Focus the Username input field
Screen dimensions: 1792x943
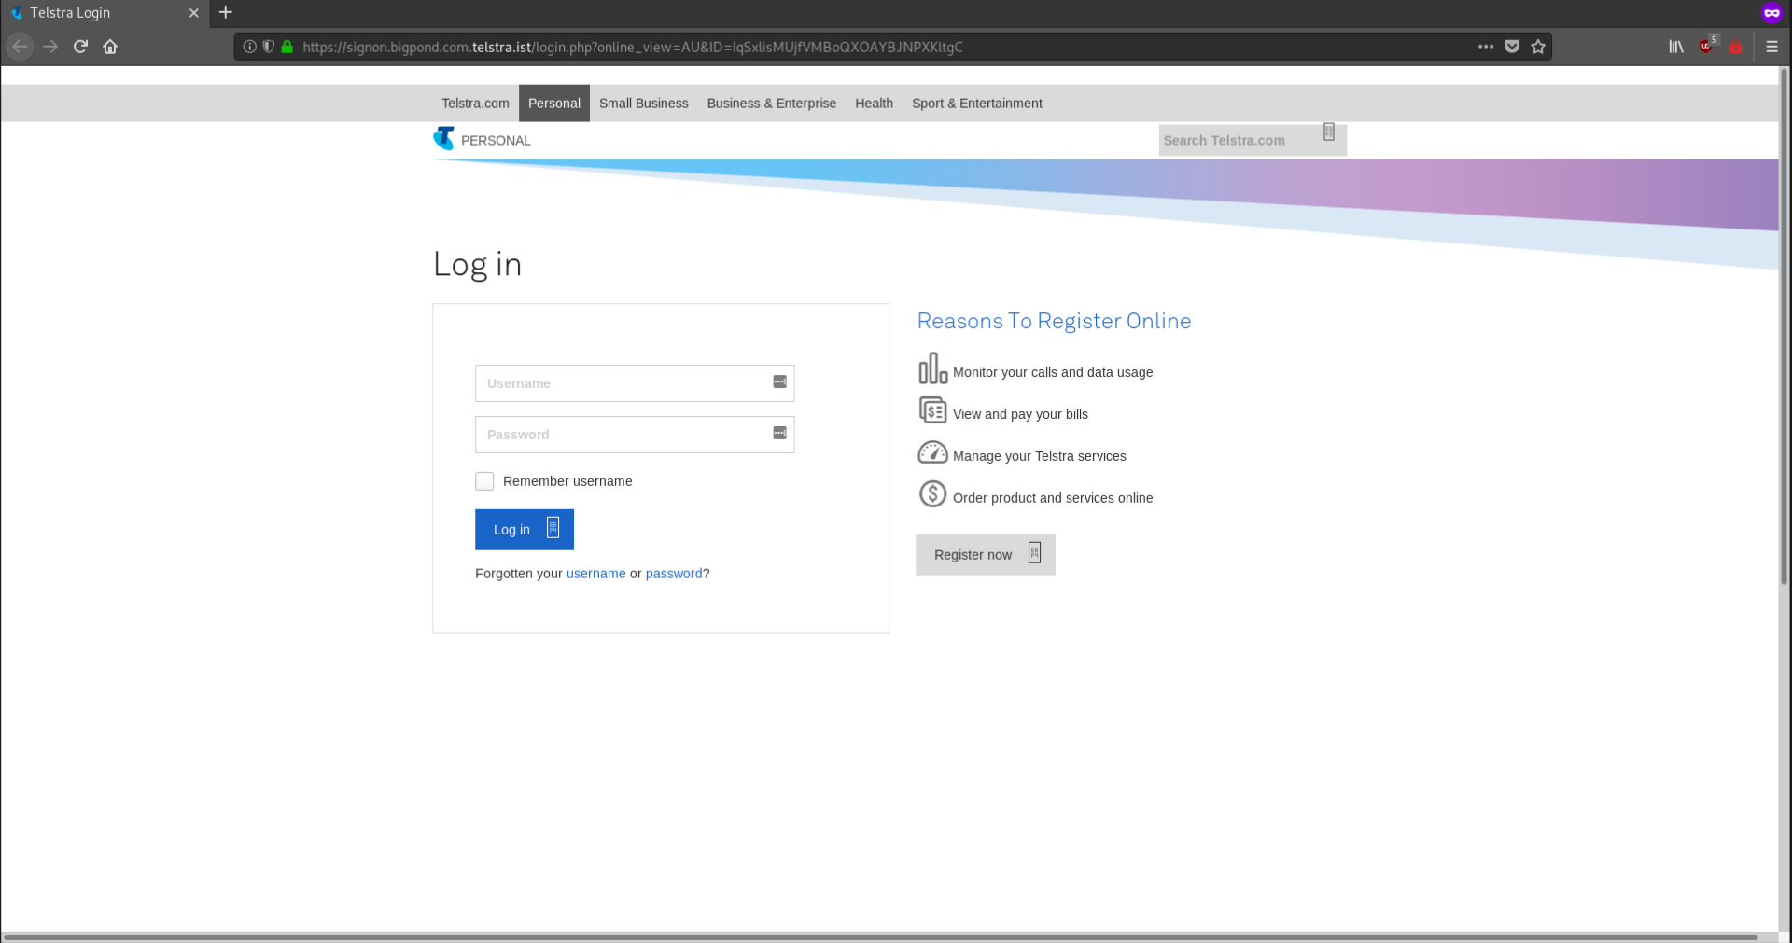click(x=635, y=383)
